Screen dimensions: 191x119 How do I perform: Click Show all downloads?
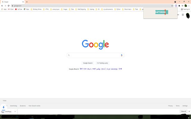coord(183,111)
